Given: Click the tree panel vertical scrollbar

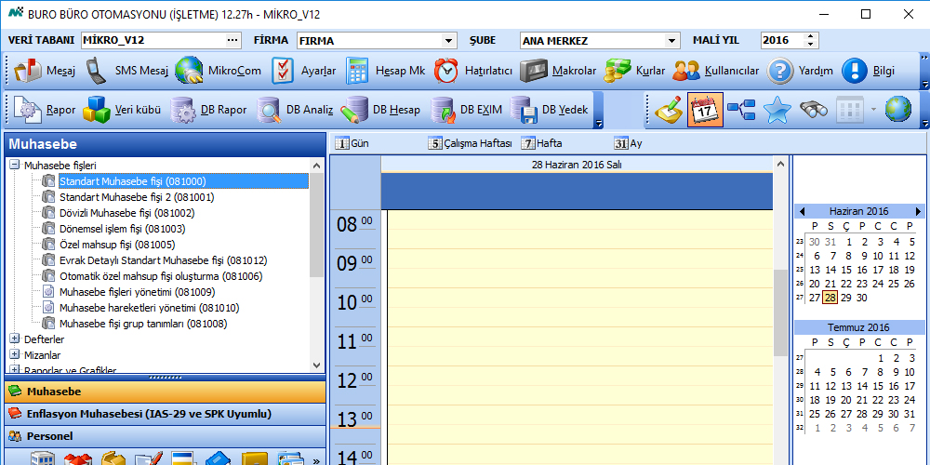Looking at the screenshot, I should [316, 266].
